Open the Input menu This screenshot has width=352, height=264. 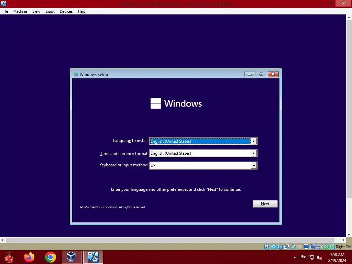click(50, 11)
